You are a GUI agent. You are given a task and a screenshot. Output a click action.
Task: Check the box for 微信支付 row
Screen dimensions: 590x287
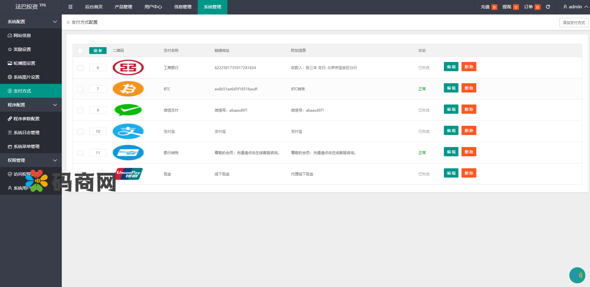click(80, 110)
